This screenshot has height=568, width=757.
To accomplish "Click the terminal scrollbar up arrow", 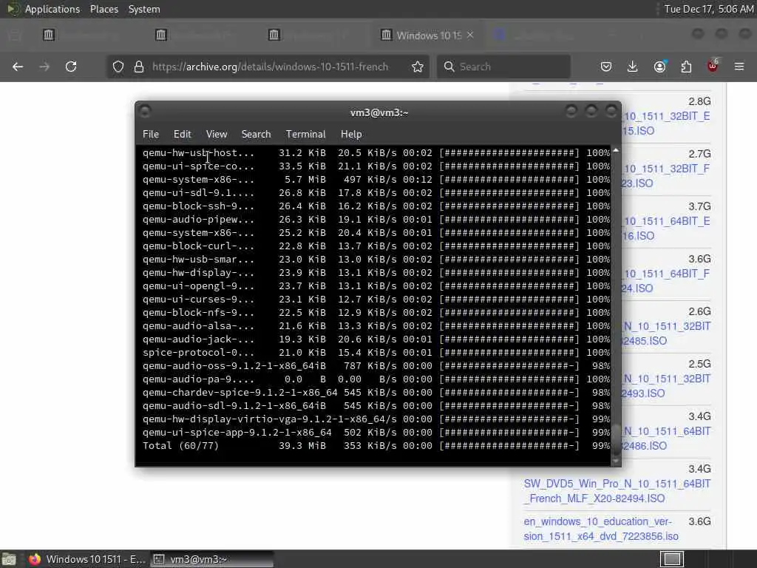I will [616, 151].
